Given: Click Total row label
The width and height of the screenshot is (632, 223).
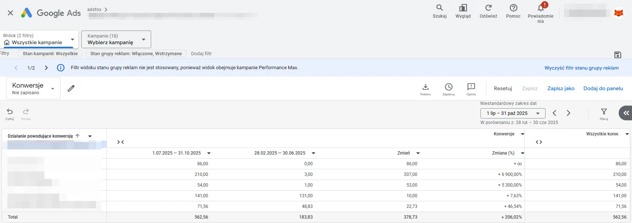Looking at the screenshot, I should [13, 217].
